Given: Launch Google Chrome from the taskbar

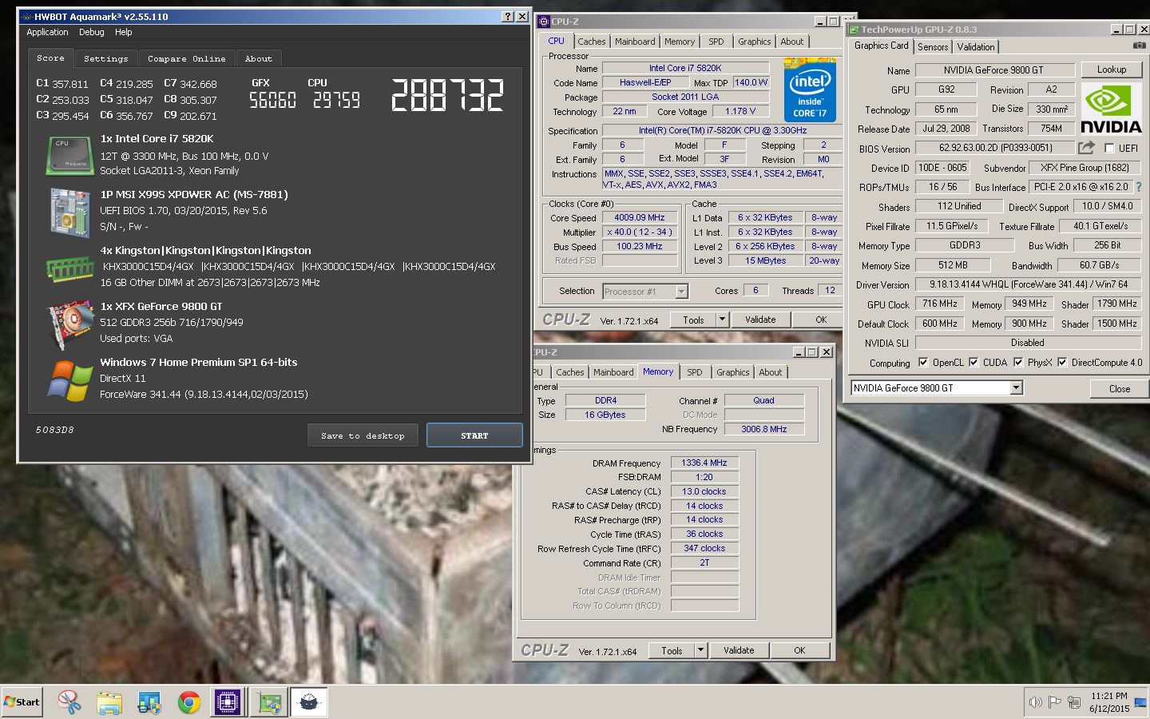Looking at the screenshot, I should [x=189, y=702].
